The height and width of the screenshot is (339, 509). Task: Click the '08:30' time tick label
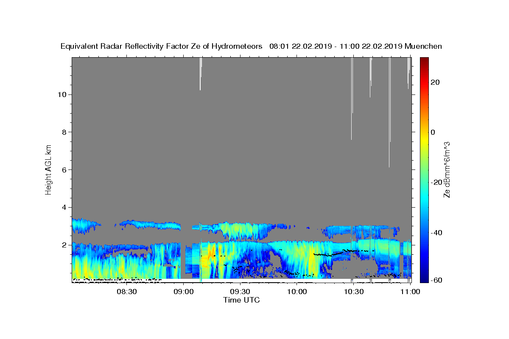coord(126,292)
